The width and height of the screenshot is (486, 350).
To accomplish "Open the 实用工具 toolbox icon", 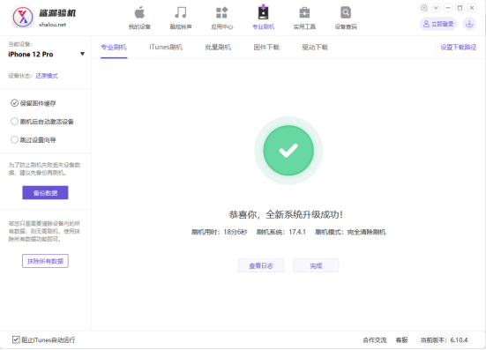I will point(304,13).
